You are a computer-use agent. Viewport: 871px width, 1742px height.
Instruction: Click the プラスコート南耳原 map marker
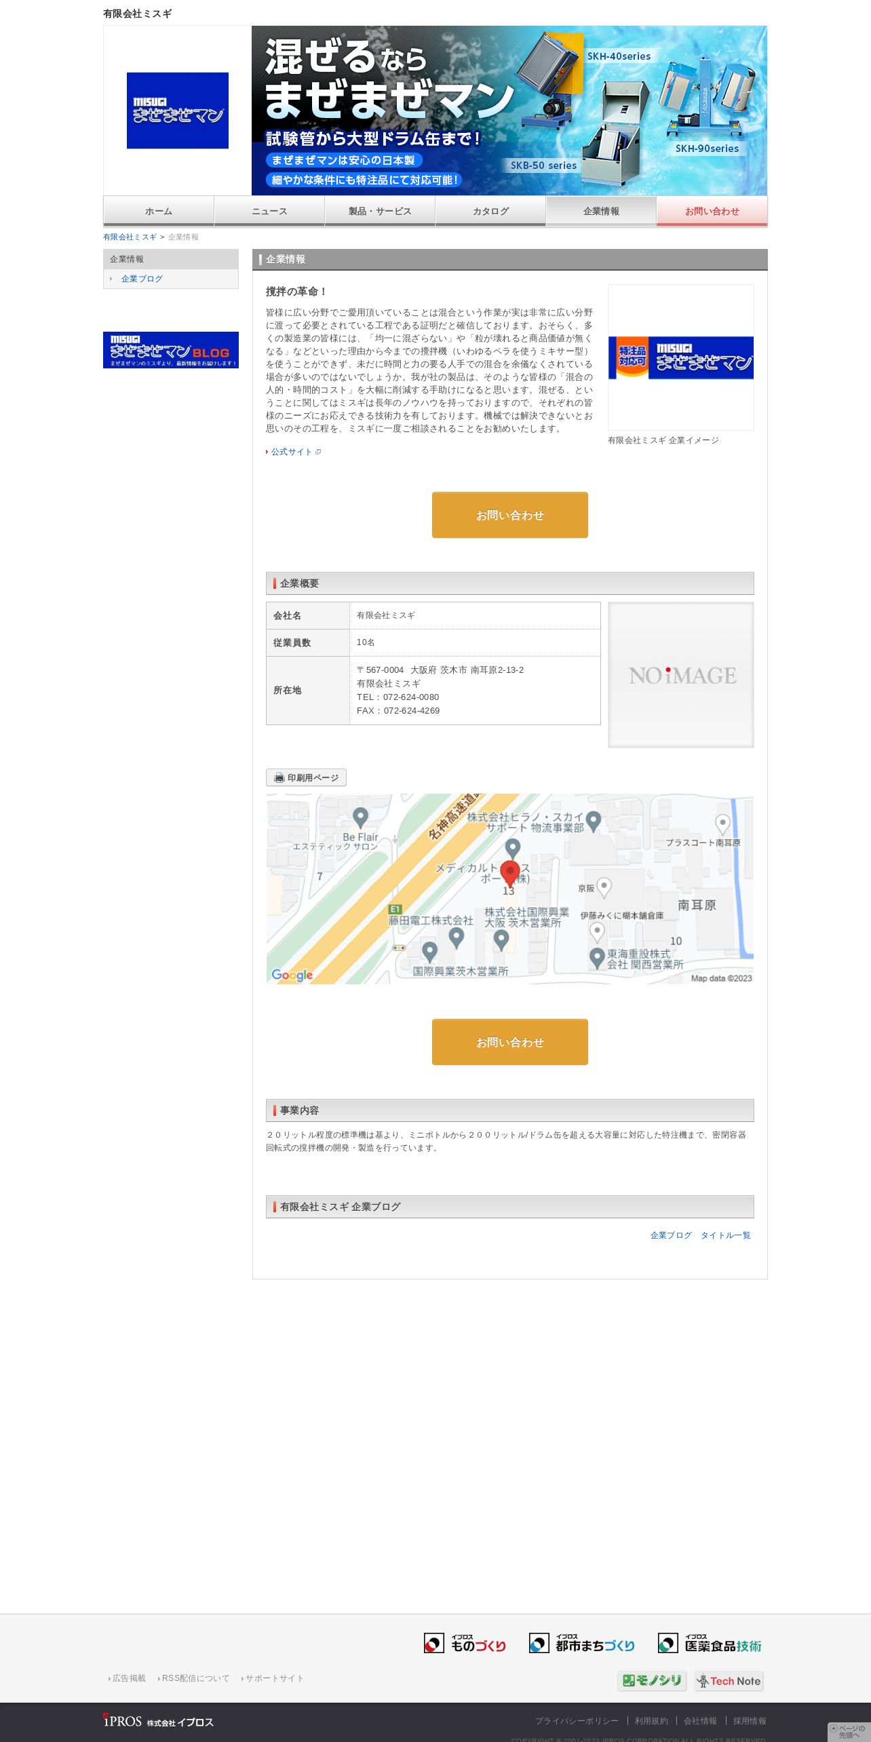click(723, 824)
